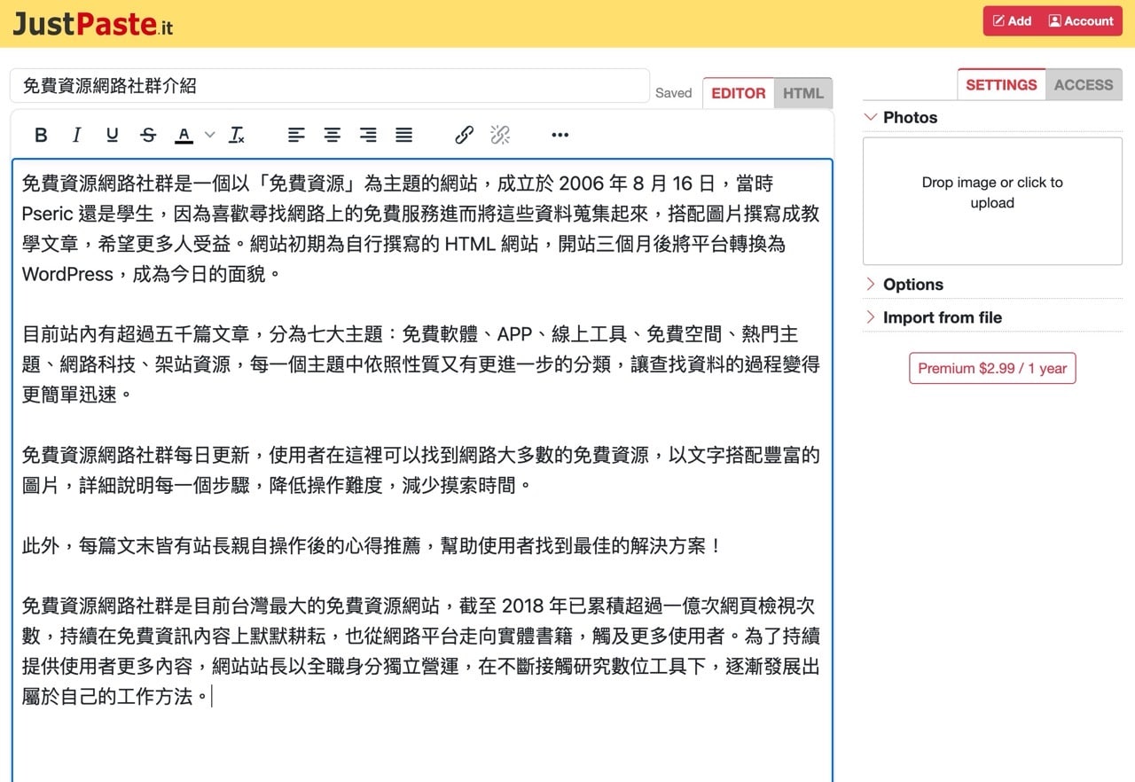Open more toolbar options (three dots)
The width and height of the screenshot is (1135, 782).
click(x=560, y=135)
